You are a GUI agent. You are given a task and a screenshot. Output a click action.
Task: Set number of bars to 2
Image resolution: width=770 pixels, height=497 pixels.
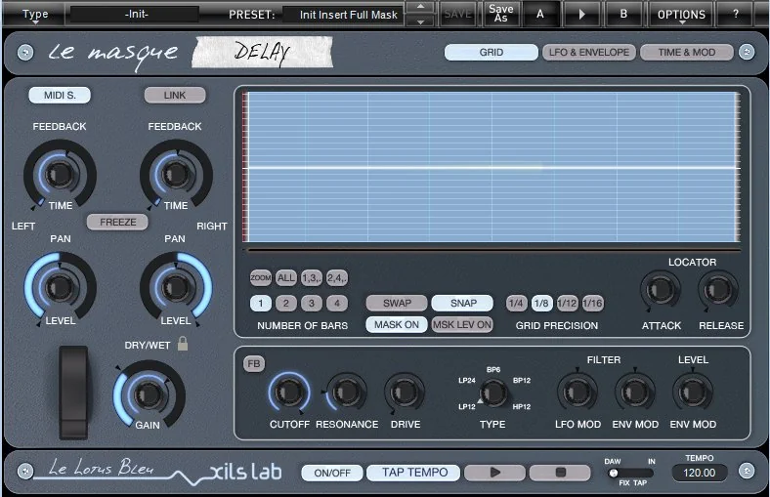click(x=285, y=303)
